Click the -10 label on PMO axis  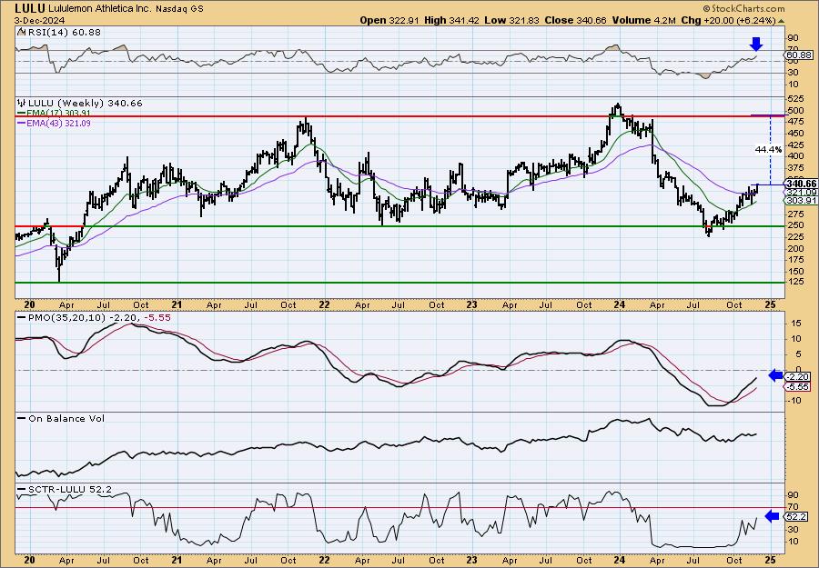tap(794, 401)
